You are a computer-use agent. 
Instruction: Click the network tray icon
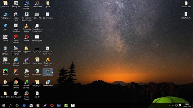pos(176,105)
